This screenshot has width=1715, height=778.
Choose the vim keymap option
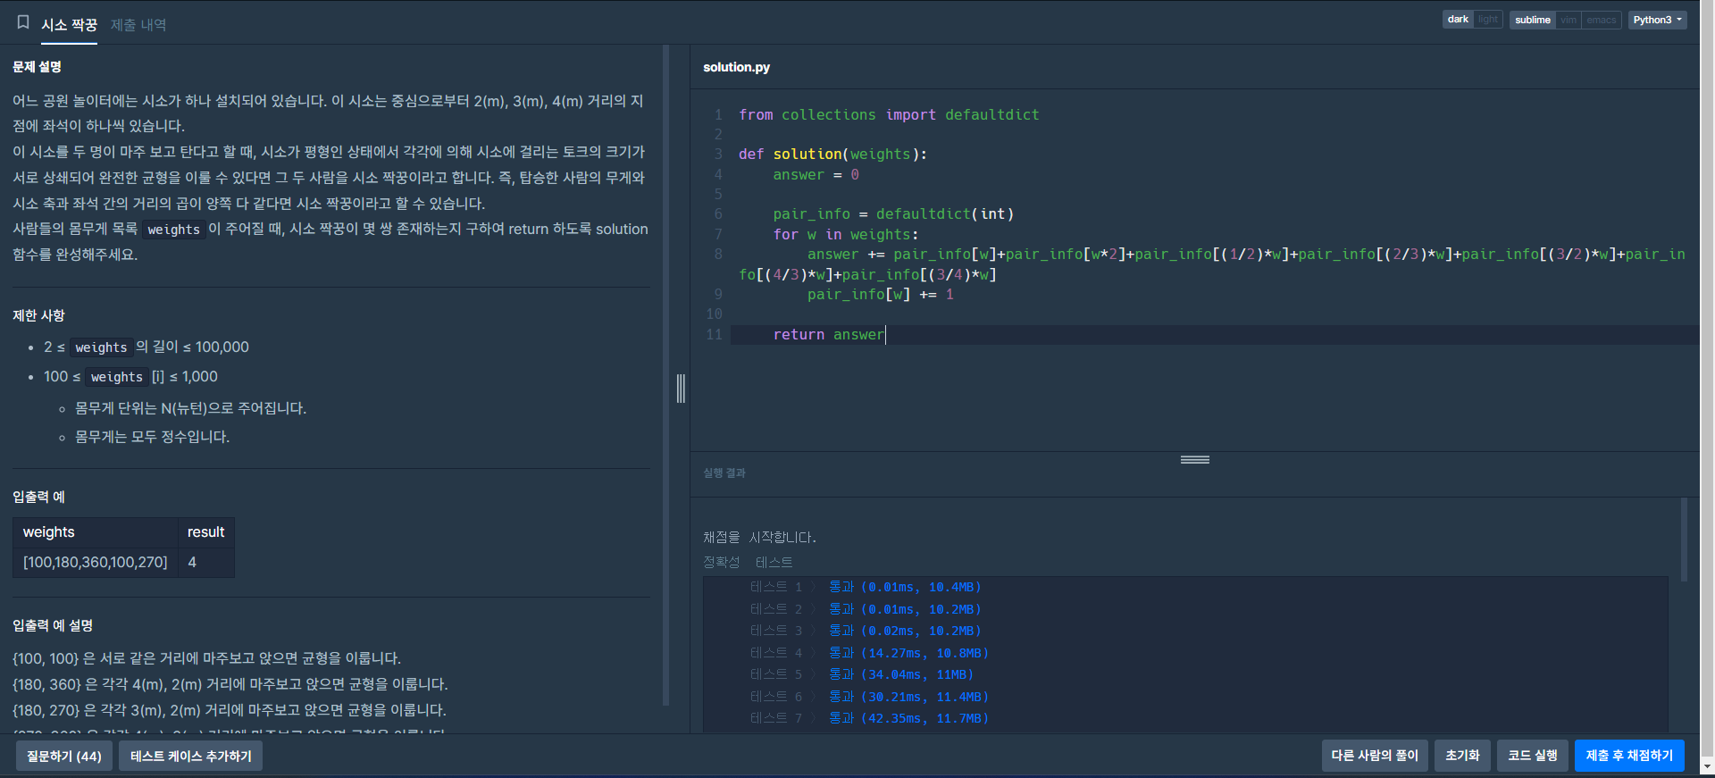tap(1569, 20)
